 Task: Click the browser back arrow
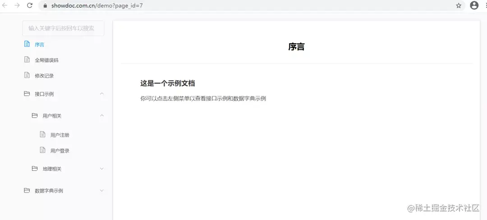point(5,5)
